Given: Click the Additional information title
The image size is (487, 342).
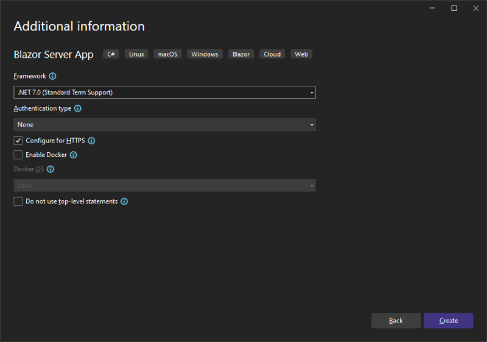Looking at the screenshot, I should coord(79,26).
